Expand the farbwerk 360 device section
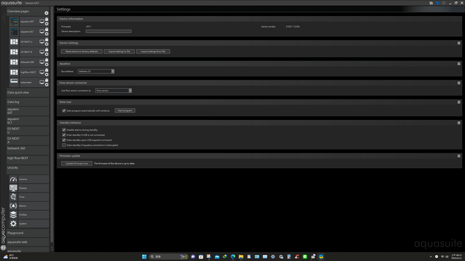This screenshot has width=465, height=261. 28,149
